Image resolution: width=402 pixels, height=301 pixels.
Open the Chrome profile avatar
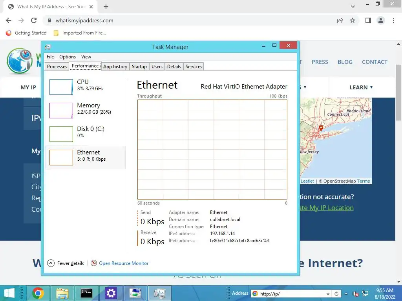click(x=381, y=20)
